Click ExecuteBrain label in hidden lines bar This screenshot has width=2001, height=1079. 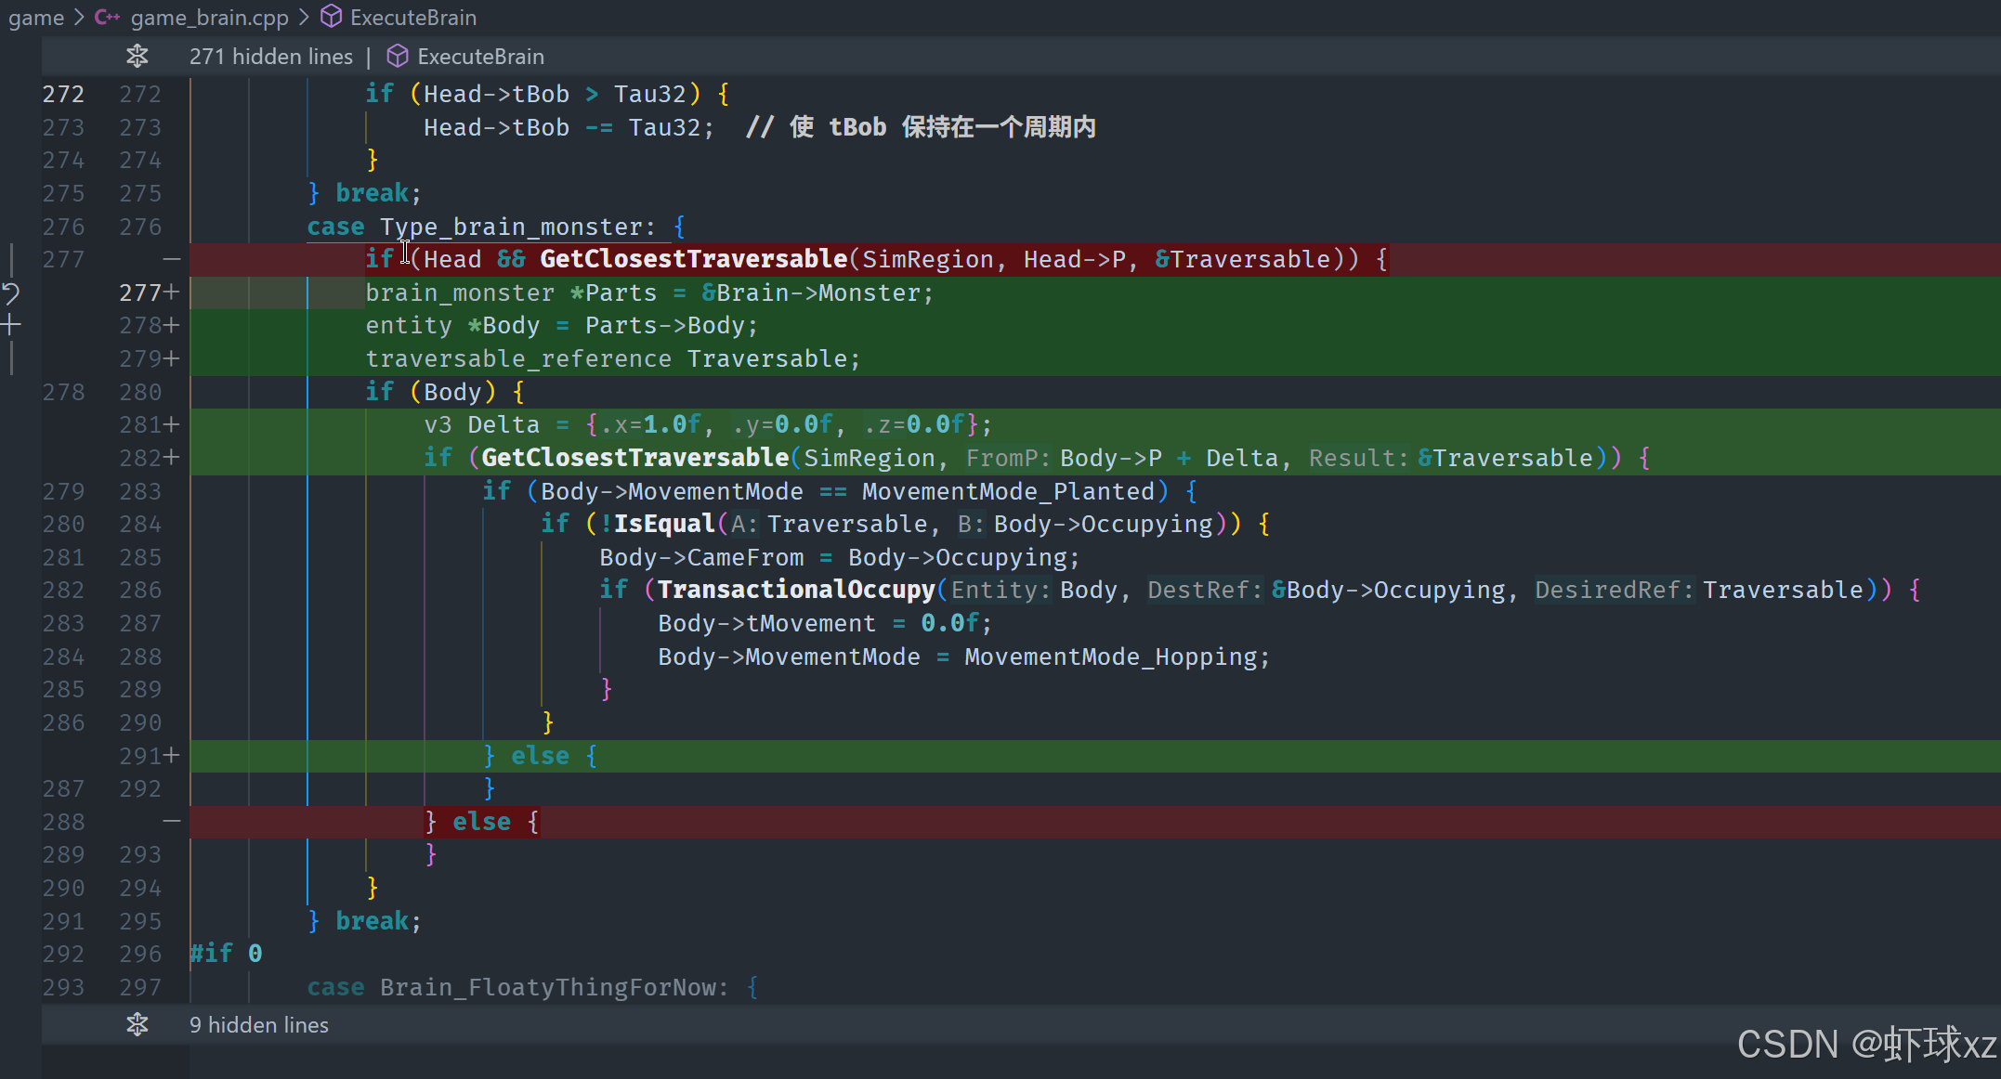[x=480, y=57]
